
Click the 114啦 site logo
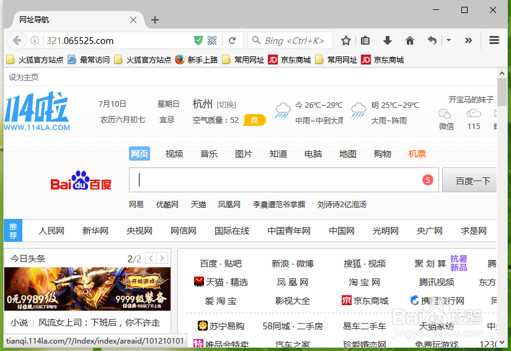pos(37,111)
